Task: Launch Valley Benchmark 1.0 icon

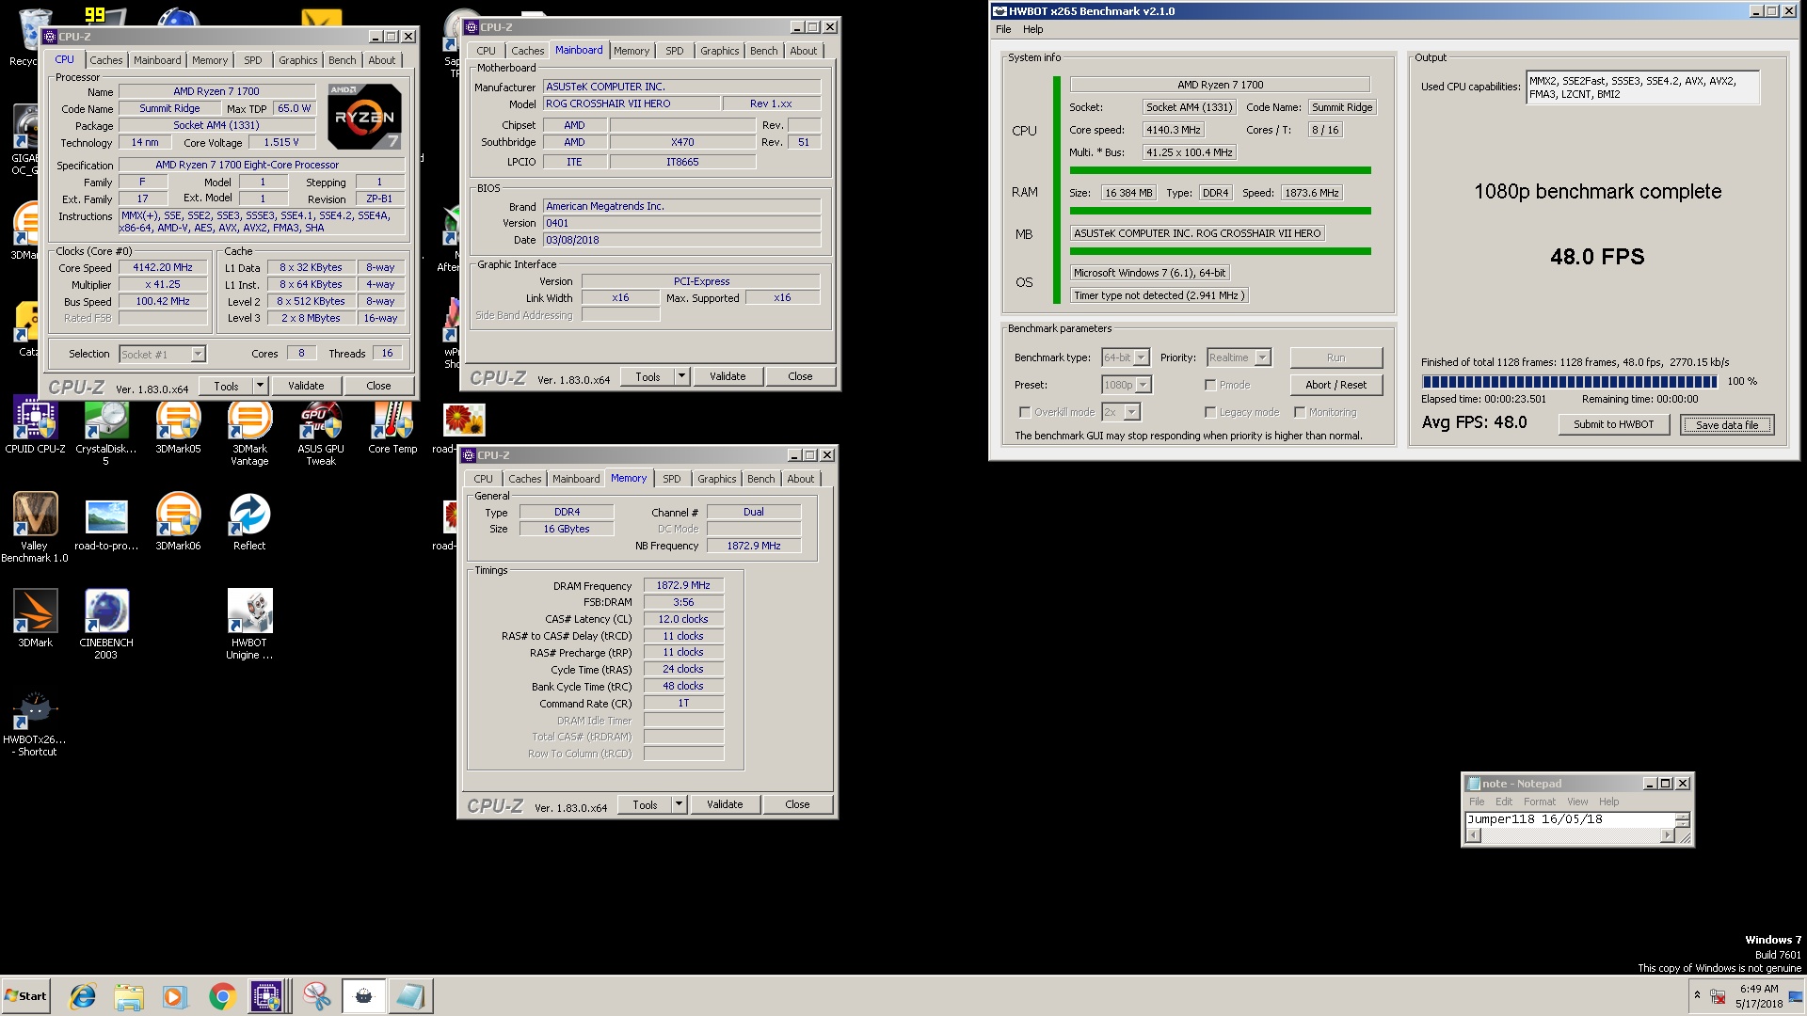Action: [x=35, y=528]
